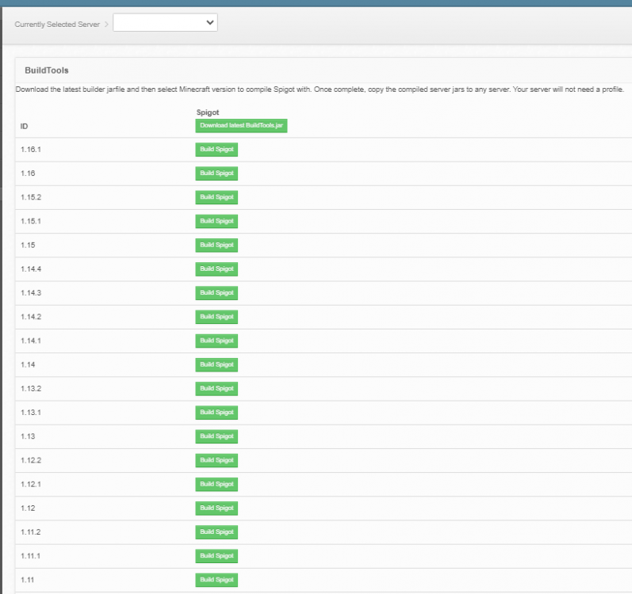Build Spigot for version 1.14.2

(x=216, y=317)
